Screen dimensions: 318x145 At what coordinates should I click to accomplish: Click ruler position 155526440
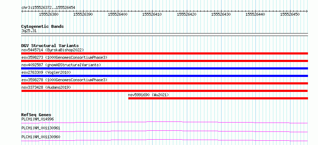pos(255,14)
